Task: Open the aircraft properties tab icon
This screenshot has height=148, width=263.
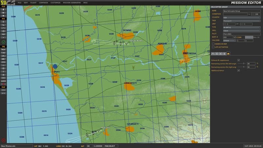Action: [x=228, y=53]
